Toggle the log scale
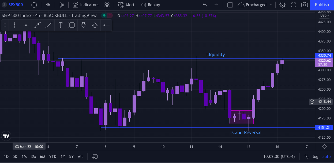 pyautogui.click(x=316, y=157)
